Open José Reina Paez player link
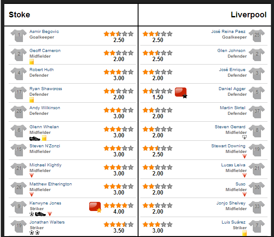The height and width of the screenshot is (237, 274). pos(228,32)
